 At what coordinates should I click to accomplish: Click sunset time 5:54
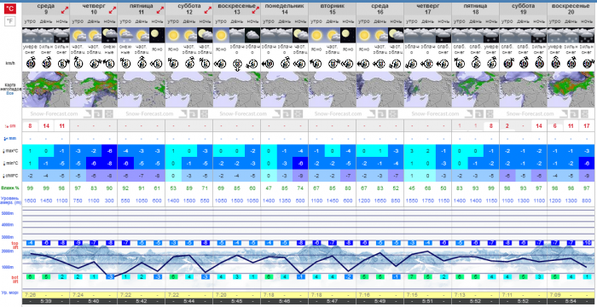571,301
